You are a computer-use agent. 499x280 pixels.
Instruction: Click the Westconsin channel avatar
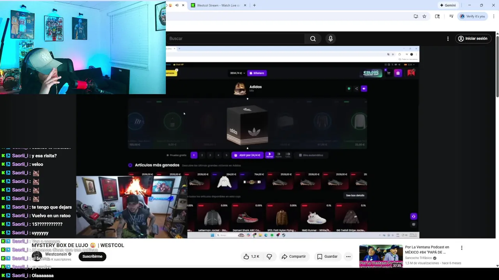point(37,256)
